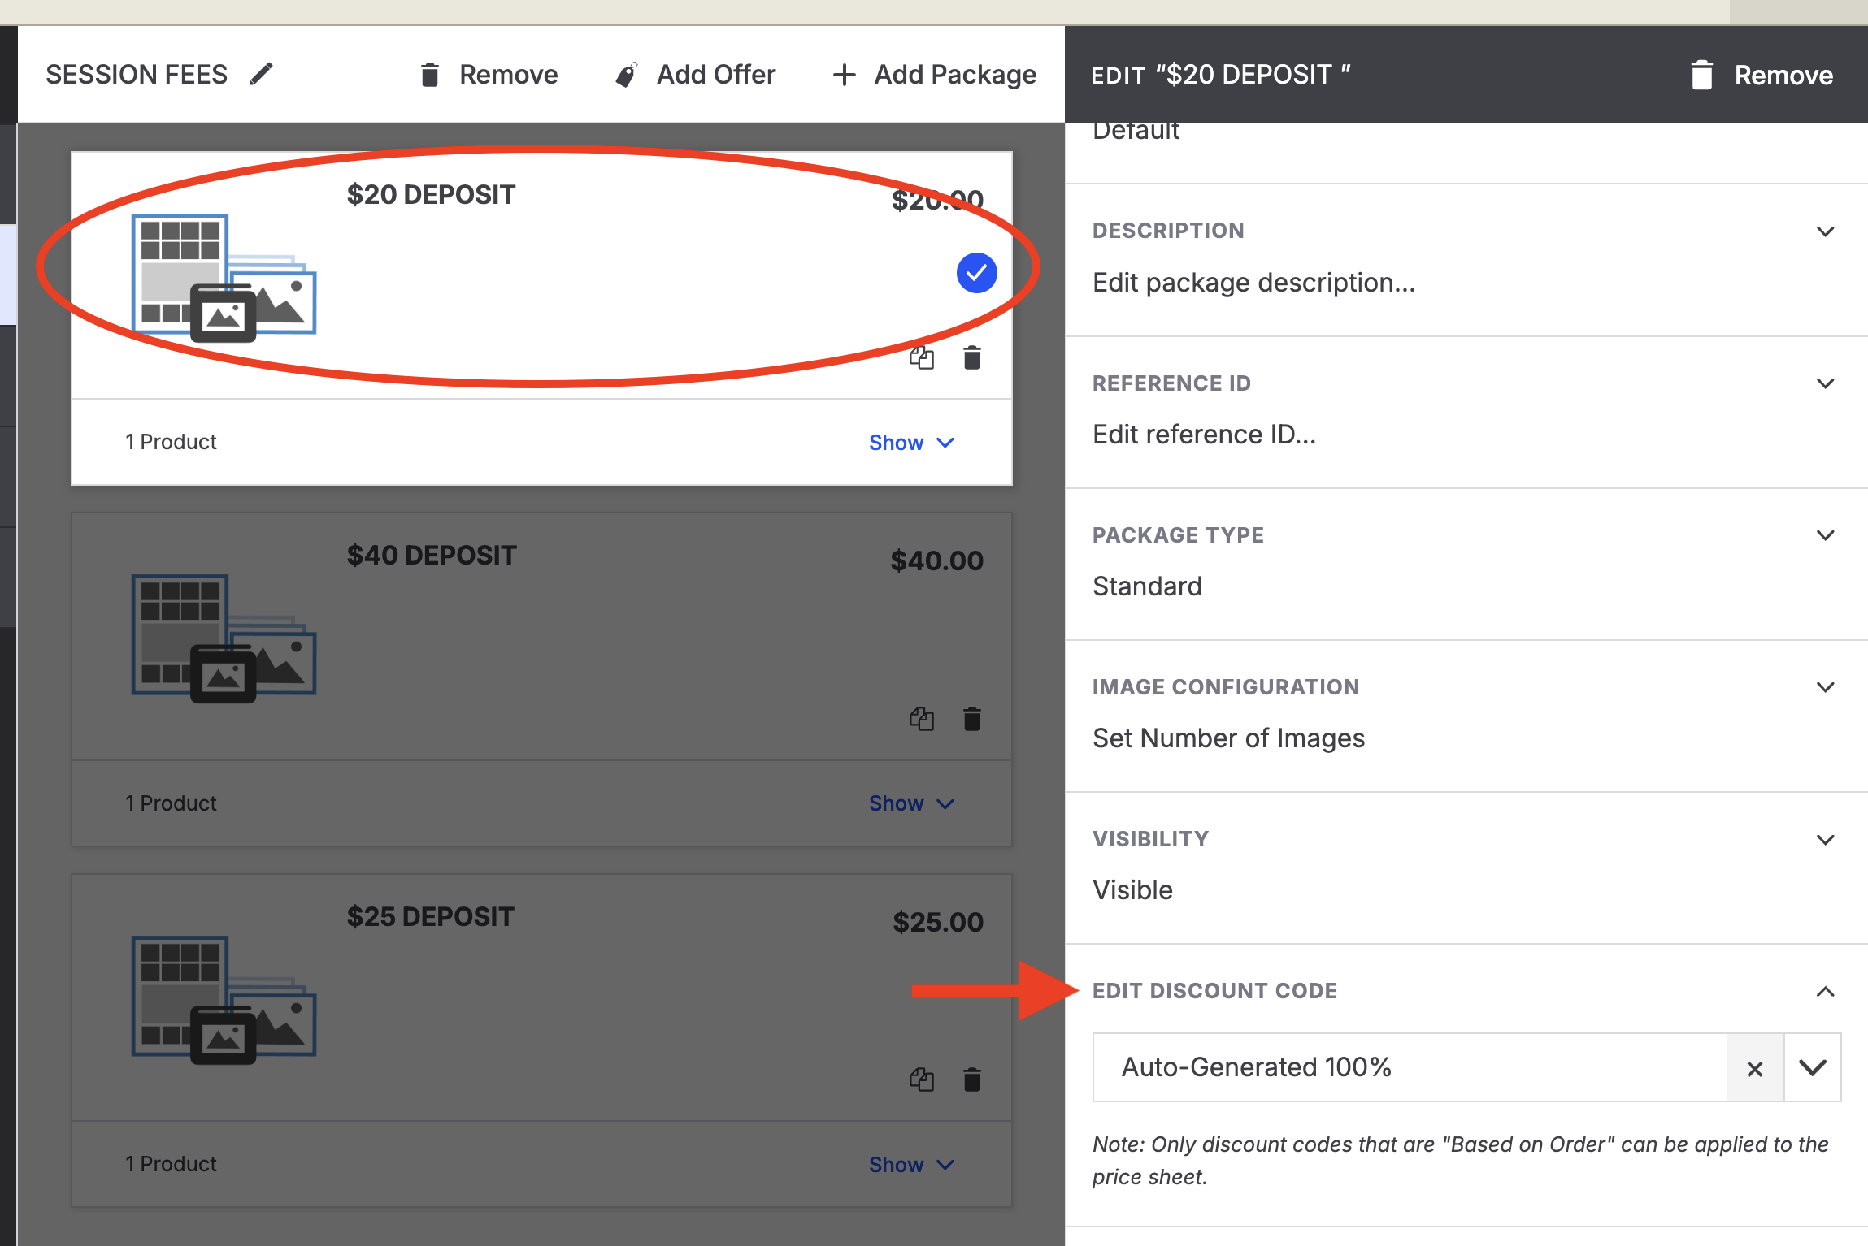The height and width of the screenshot is (1246, 1868).
Task: Clear the Auto-Generated 100% discount code
Action: click(1754, 1068)
